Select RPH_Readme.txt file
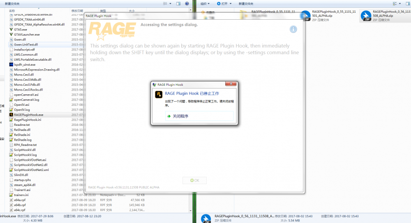This screenshot has width=411, height=223. point(25,145)
